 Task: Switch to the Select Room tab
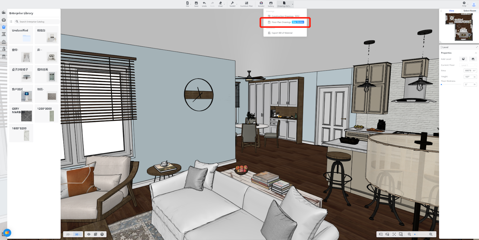pyautogui.click(x=469, y=11)
